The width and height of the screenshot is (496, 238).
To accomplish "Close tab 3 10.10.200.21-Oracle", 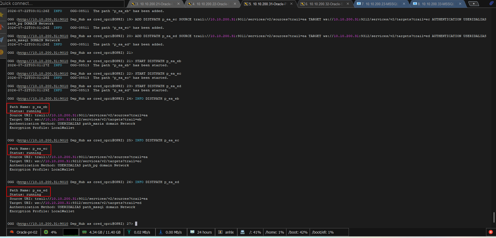I will pos(178,4).
